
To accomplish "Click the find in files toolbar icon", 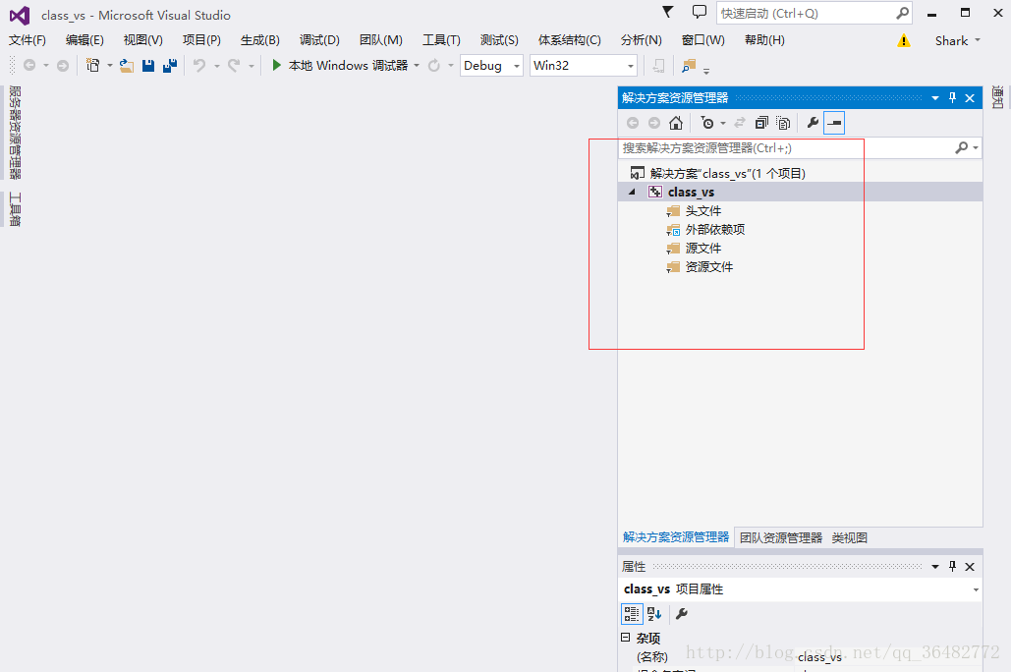I will [689, 65].
